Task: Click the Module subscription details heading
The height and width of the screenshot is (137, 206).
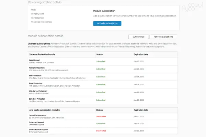Action: (46, 36)
